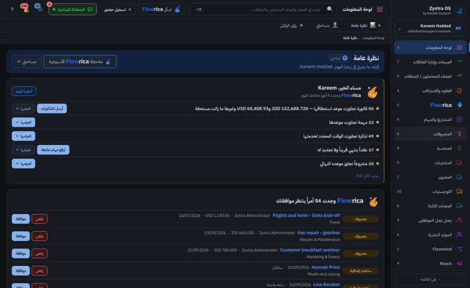This screenshot has height=288, width=470.
Task: Collapse the sidebar menu
Action: coord(430,279)
